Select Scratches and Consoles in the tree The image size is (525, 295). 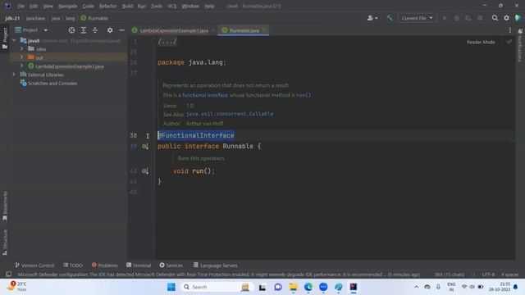[x=52, y=84]
